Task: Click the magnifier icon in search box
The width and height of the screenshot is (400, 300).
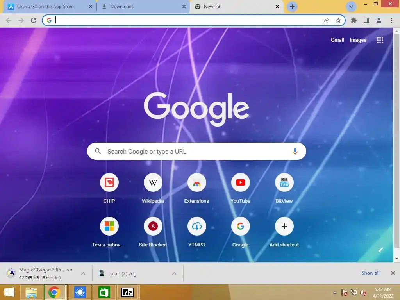Action: (x=98, y=151)
